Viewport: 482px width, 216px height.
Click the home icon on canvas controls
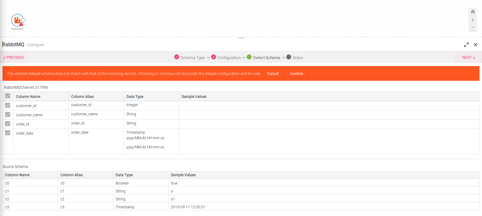473,12
